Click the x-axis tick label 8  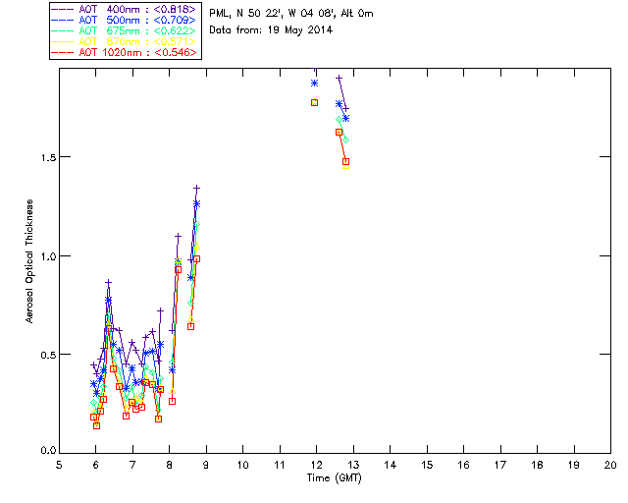[170, 466]
